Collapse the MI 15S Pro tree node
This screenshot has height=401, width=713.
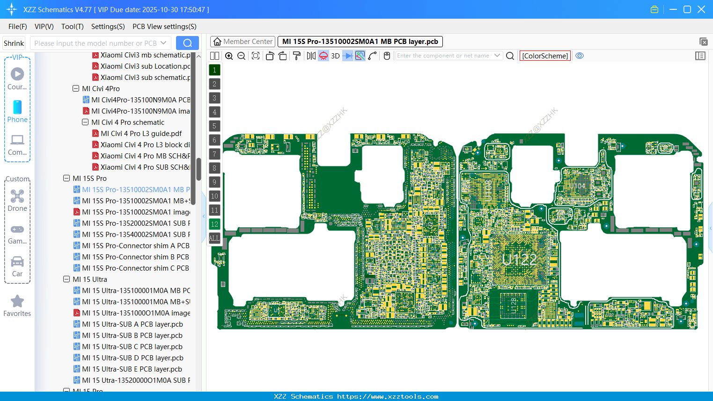(66, 178)
